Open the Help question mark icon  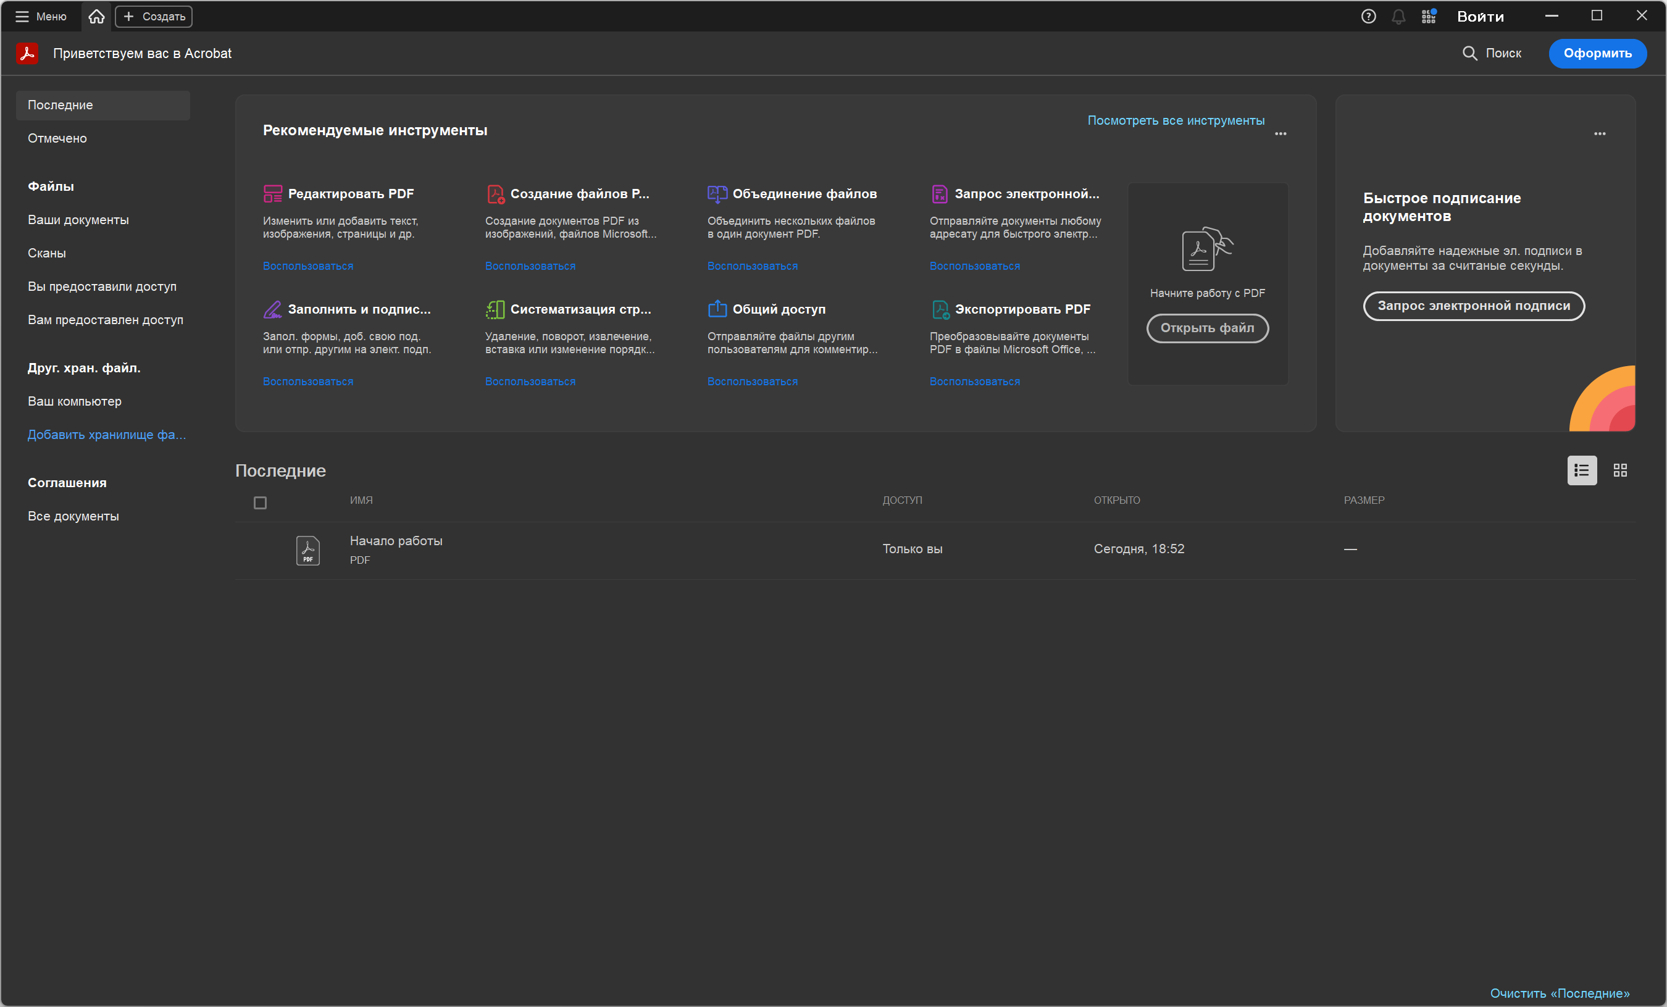1368,16
